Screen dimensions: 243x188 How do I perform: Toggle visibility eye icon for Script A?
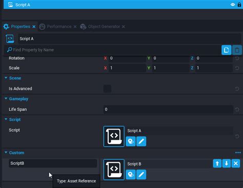tap(233, 5)
